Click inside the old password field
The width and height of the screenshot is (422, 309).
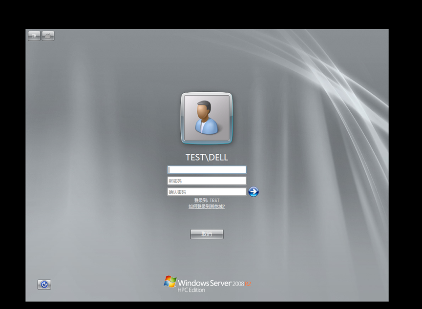207,169
